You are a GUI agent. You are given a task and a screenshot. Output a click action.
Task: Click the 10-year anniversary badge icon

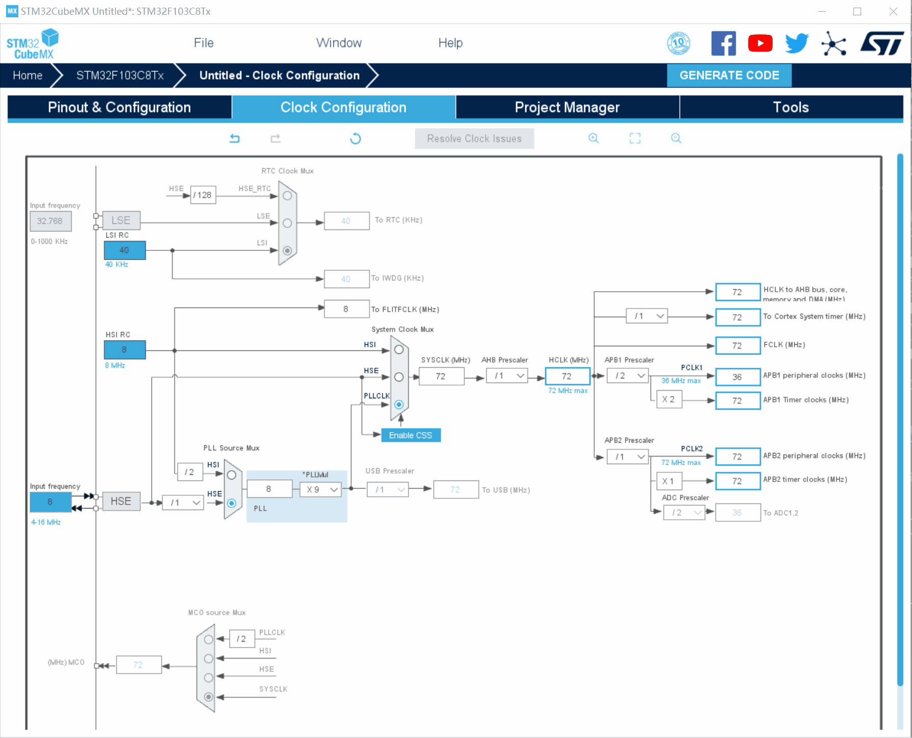[x=679, y=43]
